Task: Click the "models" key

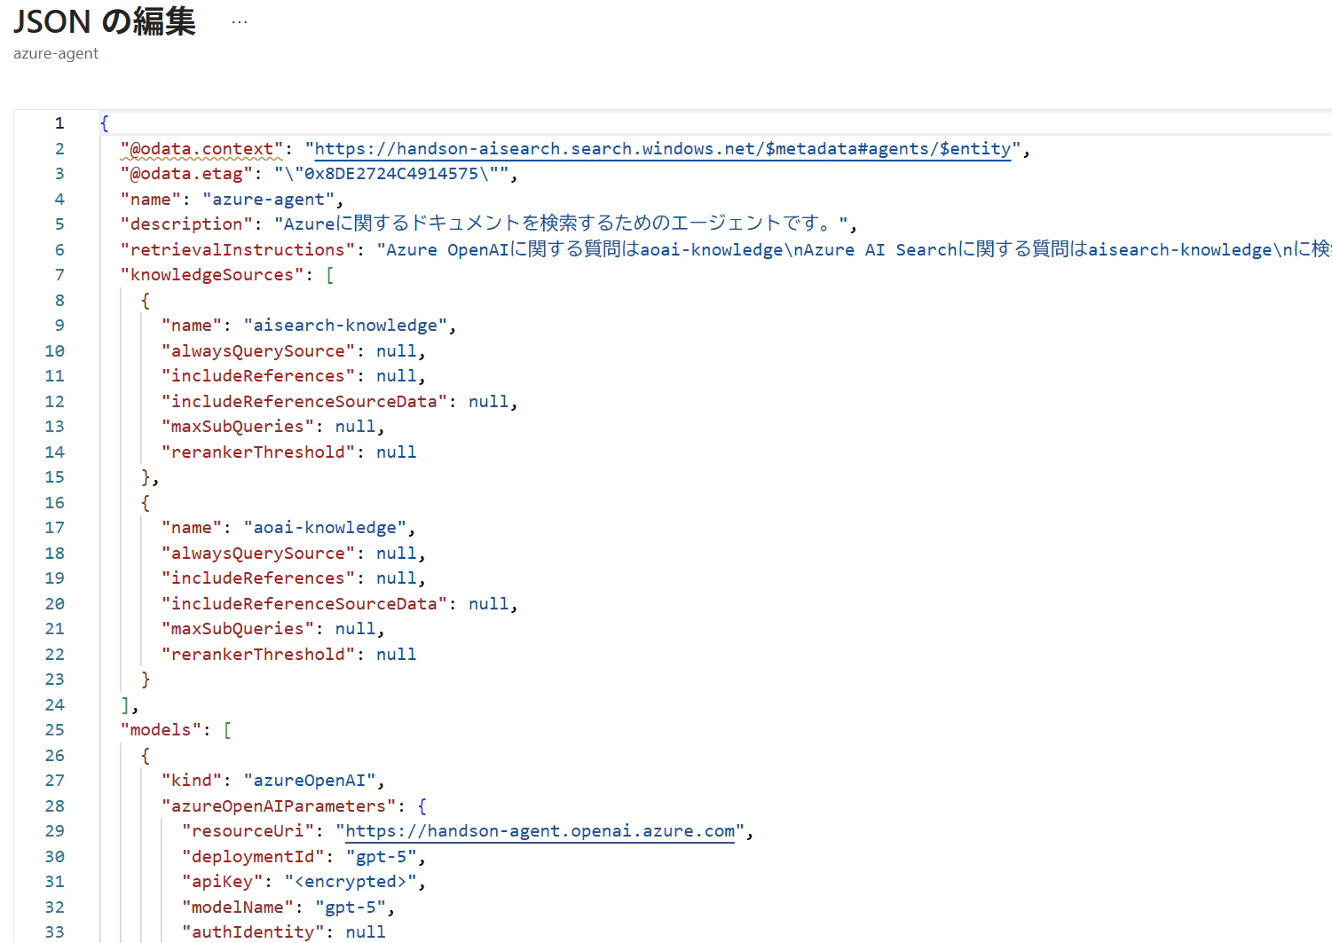Action: 161,730
